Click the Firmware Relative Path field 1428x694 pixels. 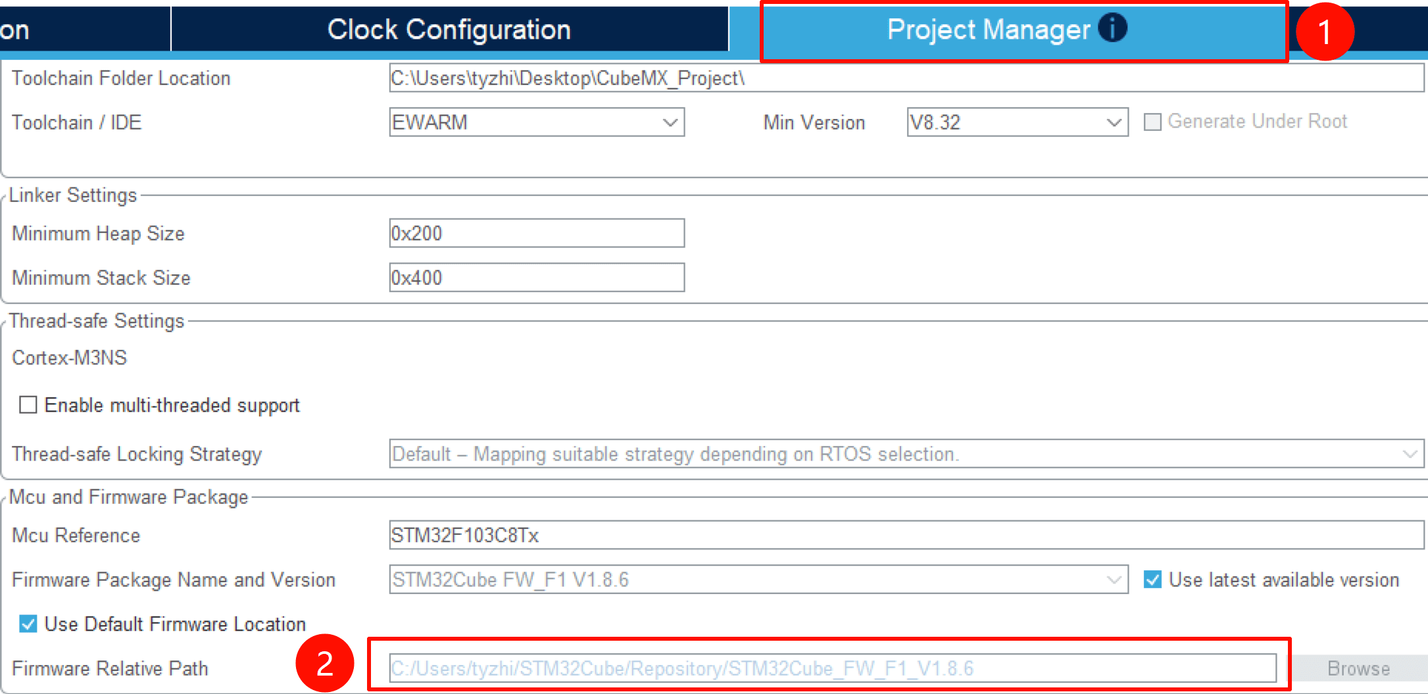(832, 668)
